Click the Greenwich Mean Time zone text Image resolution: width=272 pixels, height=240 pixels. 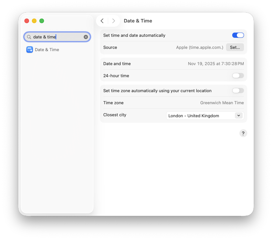(x=222, y=103)
